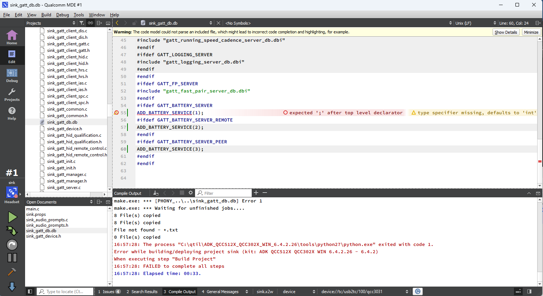The height and width of the screenshot is (296, 543).
Task: Zoom out compile output with minus
Action: click(x=265, y=193)
